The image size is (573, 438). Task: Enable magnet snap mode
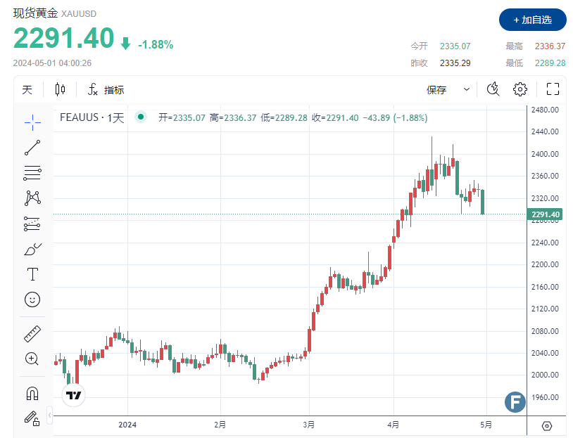coord(32,392)
